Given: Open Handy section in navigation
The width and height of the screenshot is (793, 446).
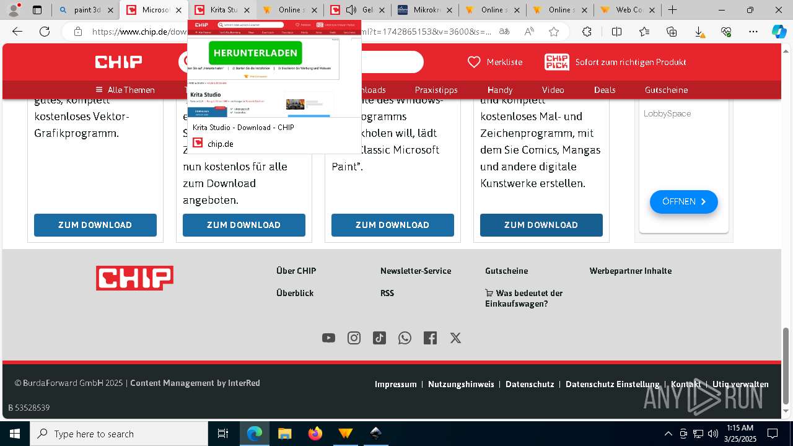Looking at the screenshot, I should click(500, 90).
